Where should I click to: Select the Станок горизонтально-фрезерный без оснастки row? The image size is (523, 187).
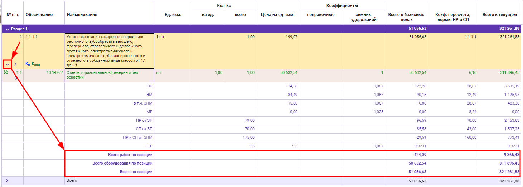click(102, 75)
